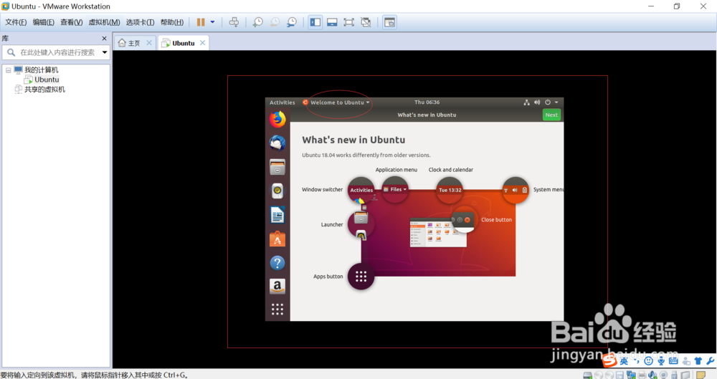Open the 查看(V) menu
Screen dimensions: 717x379
pyautogui.click(x=71, y=22)
